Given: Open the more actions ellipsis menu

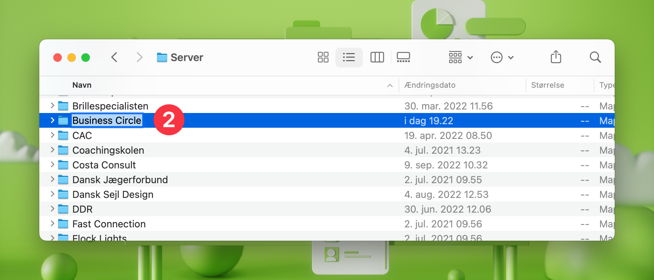Looking at the screenshot, I should tap(502, 57).
